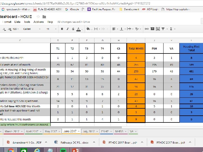This screenshot has width=203, height=152.
Task: Toggle italic formatting
Action: 68,29
